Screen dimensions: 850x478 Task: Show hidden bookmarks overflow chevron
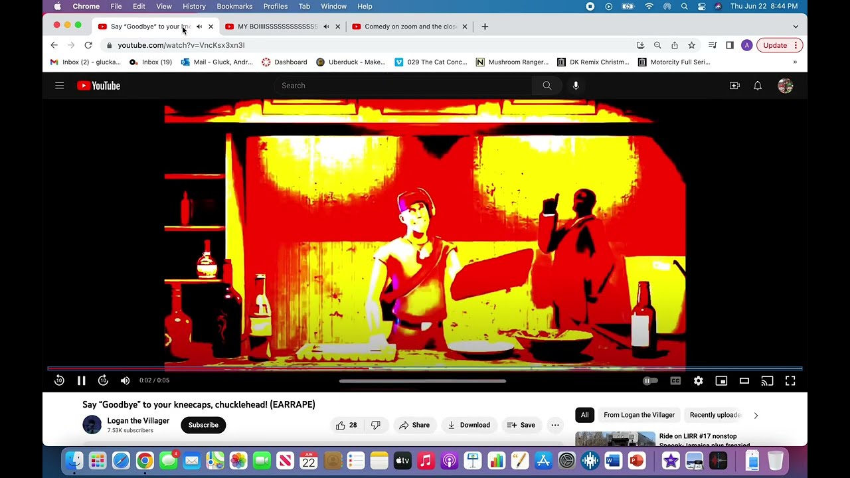pyautogui.click(x=795, y=62)
